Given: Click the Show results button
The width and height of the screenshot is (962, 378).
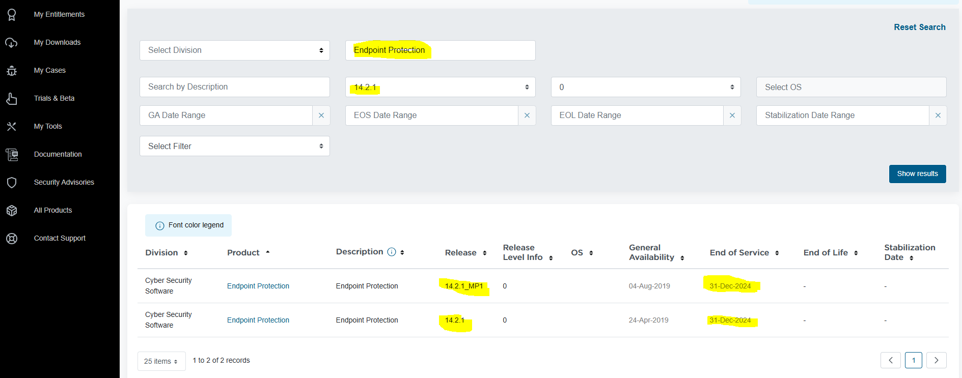Looking at the screenshot, I should [918, 173].
